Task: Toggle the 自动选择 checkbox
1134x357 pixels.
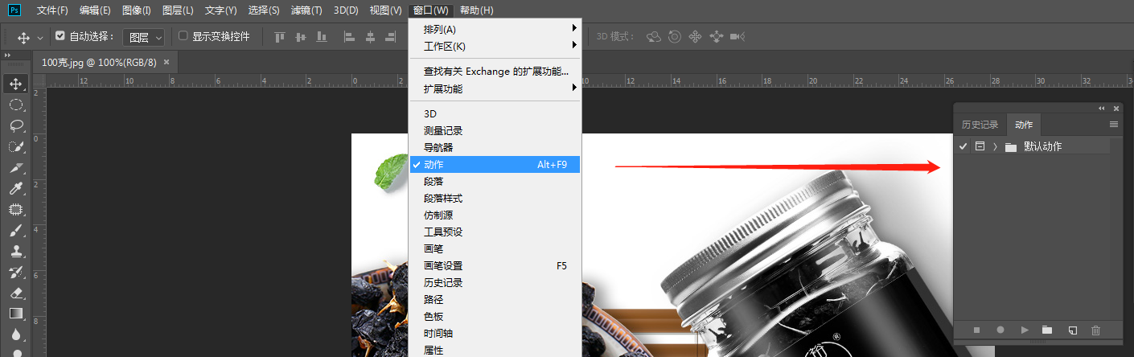Action: (60, 36)
